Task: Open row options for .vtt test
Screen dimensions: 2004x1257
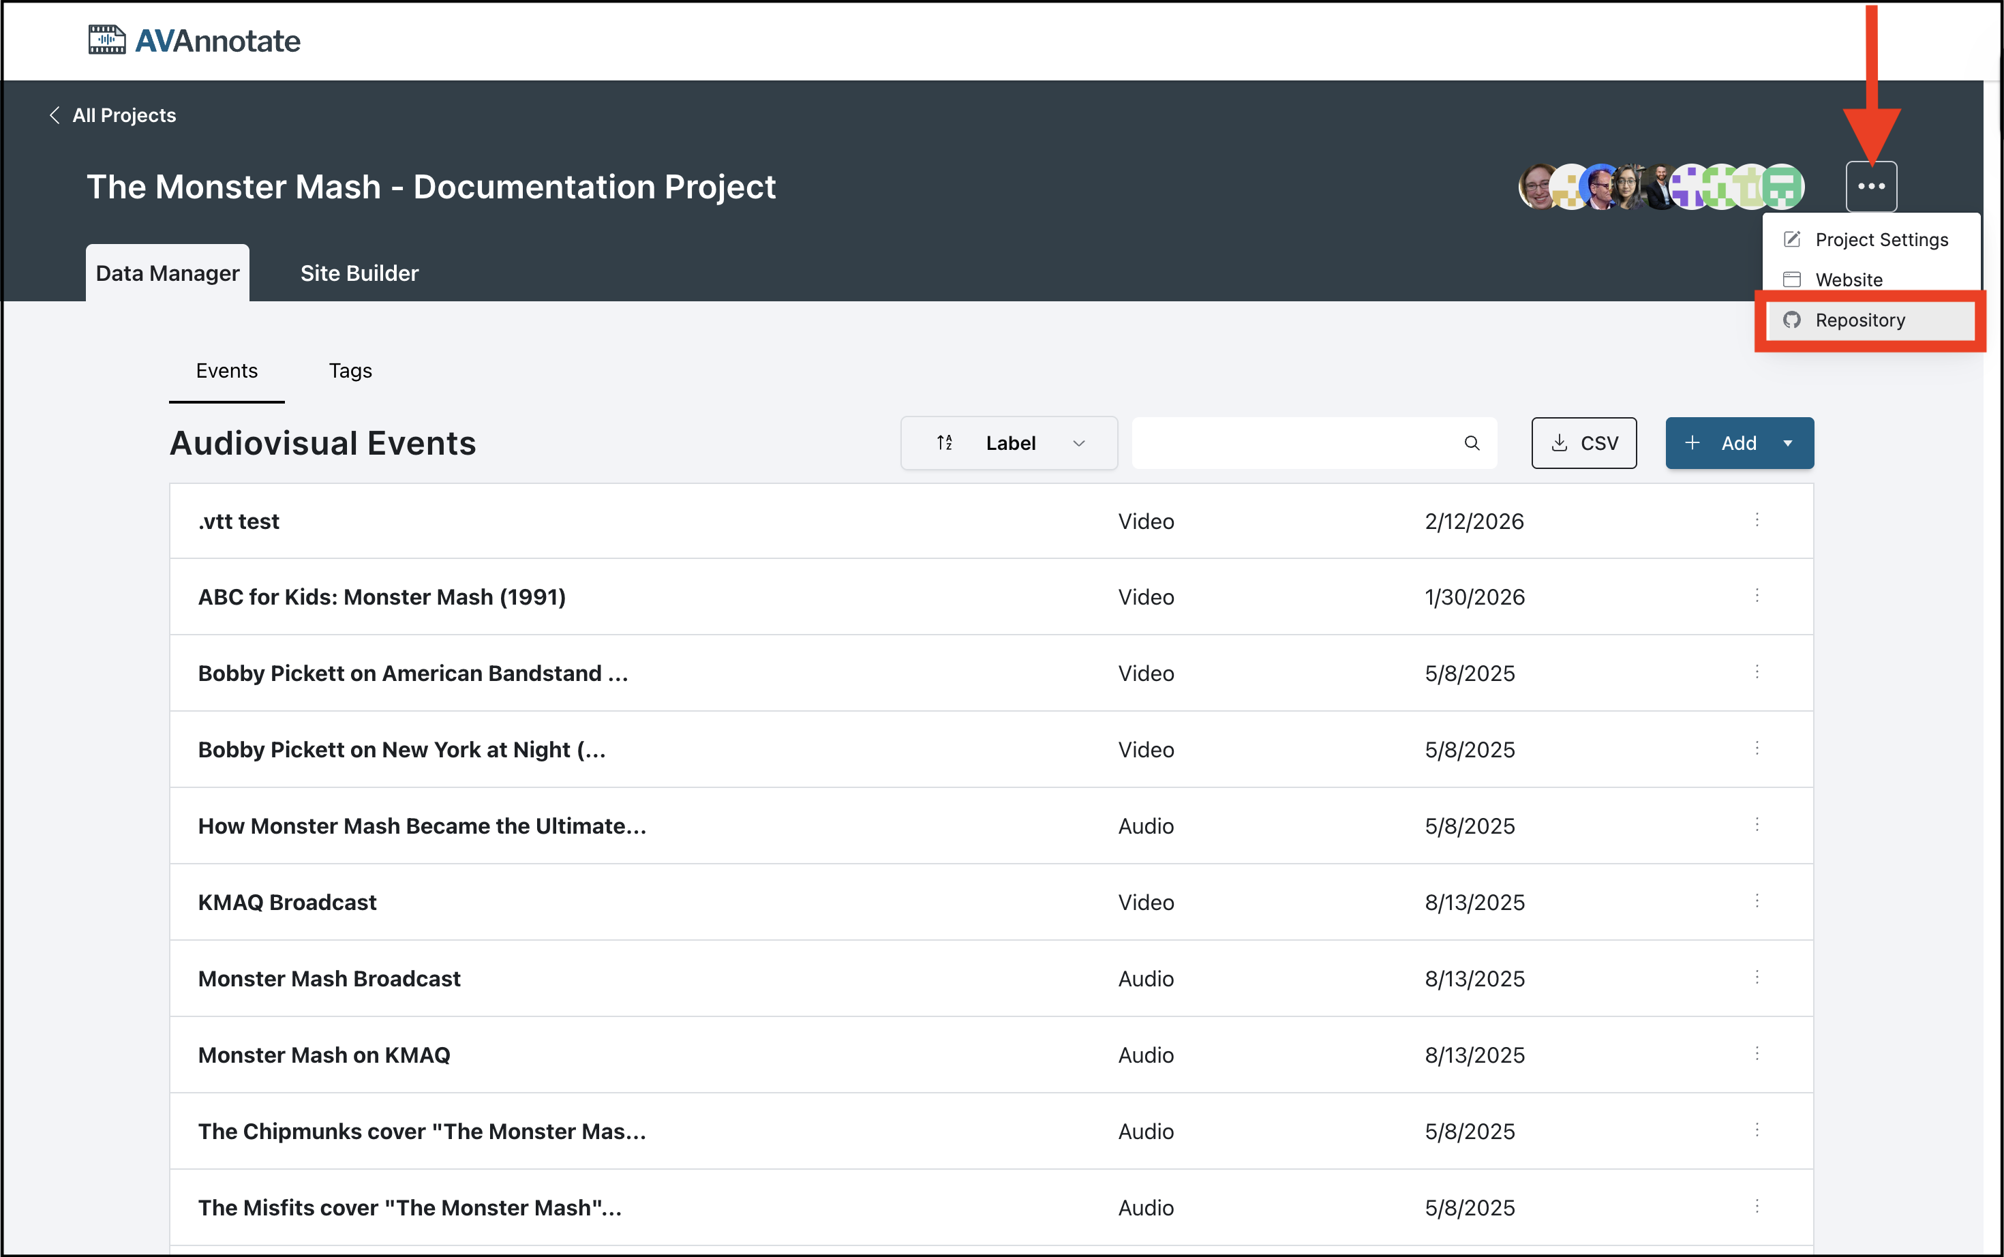Action: click(x=1757, y=520)
